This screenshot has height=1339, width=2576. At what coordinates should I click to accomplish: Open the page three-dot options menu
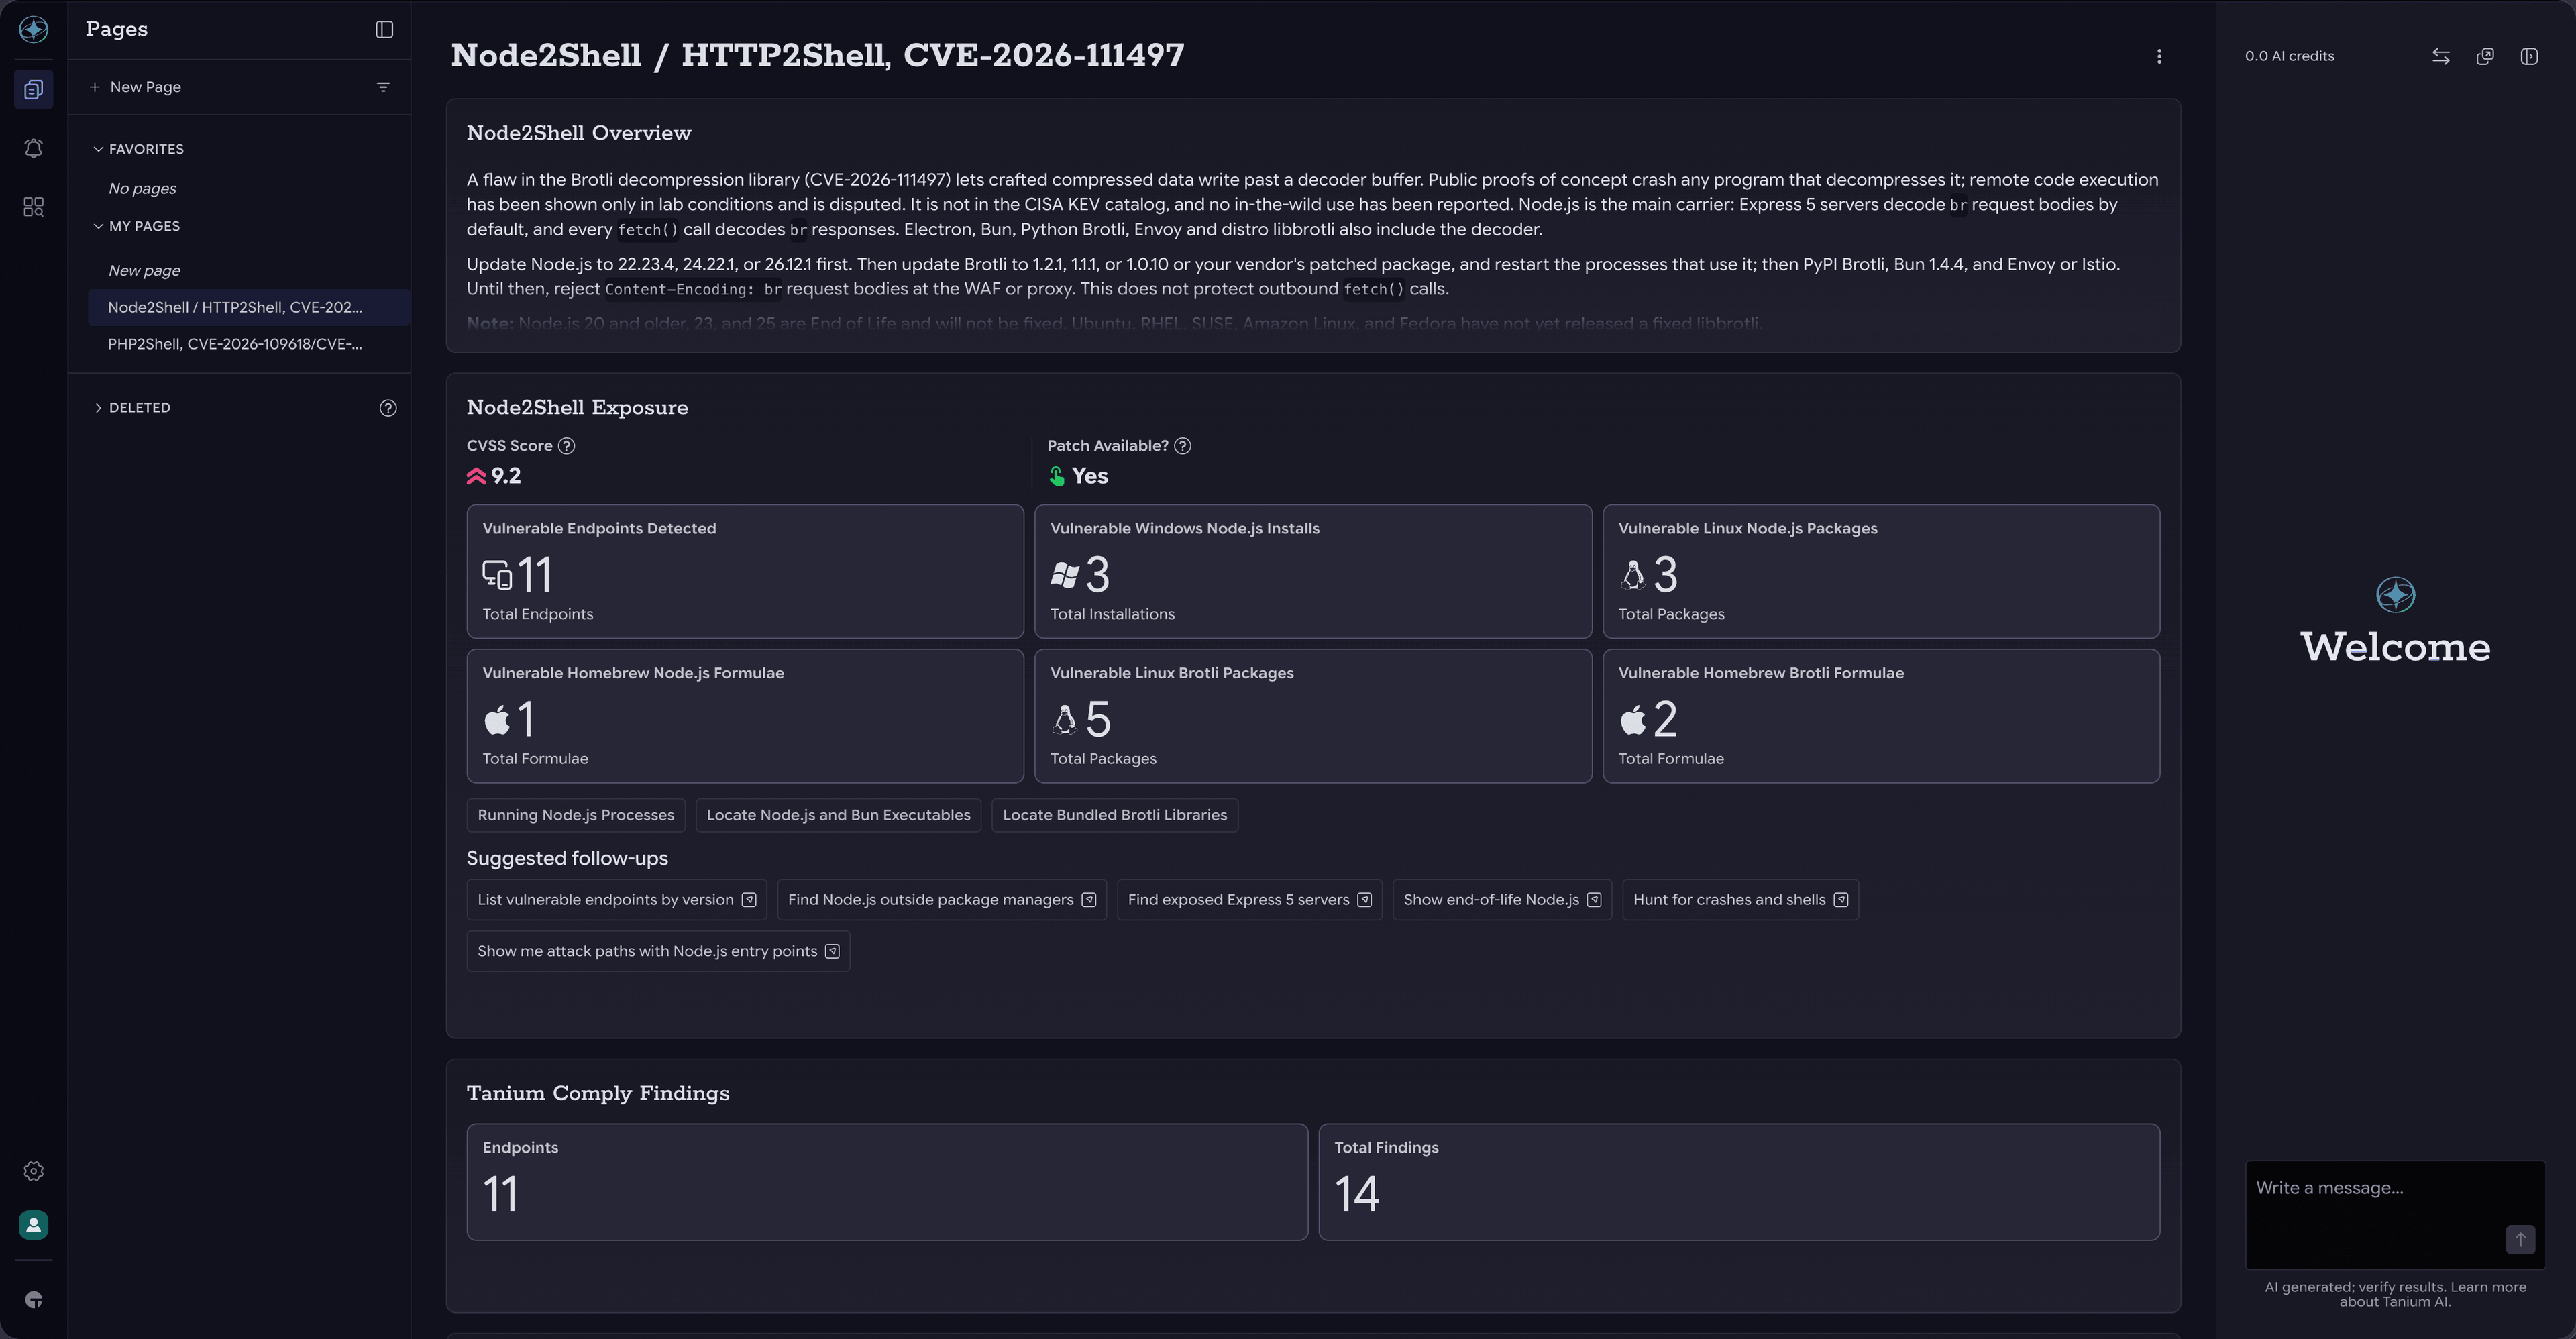tap(2159, 56)
